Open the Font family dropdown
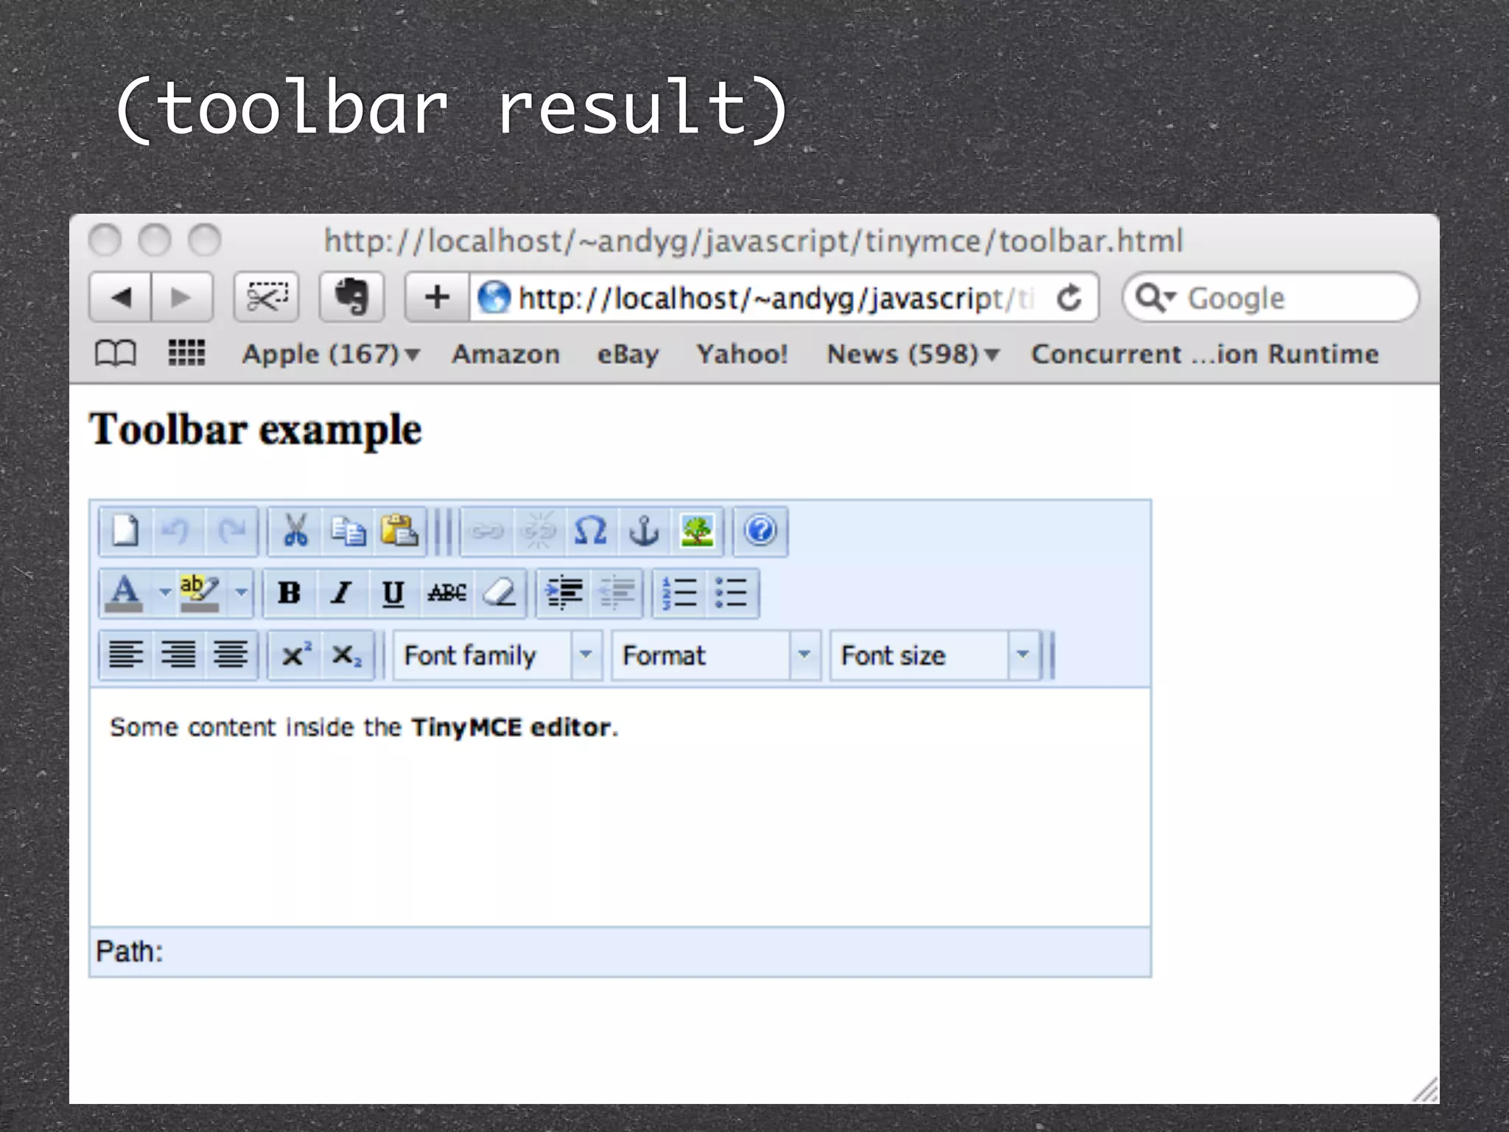Viewport: 1509px width, 1132px height. click(498, 654)
